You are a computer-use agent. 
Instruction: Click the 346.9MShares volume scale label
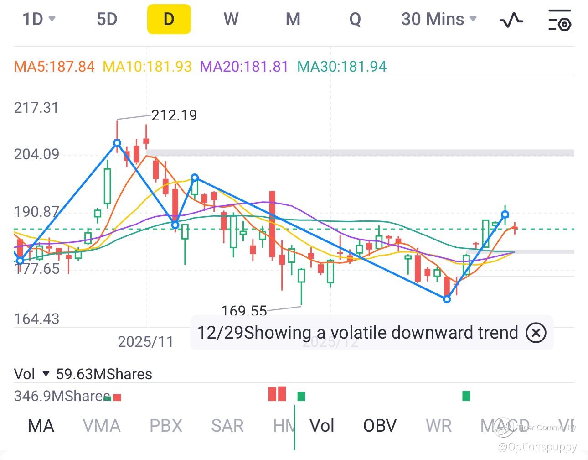point(62,396)
